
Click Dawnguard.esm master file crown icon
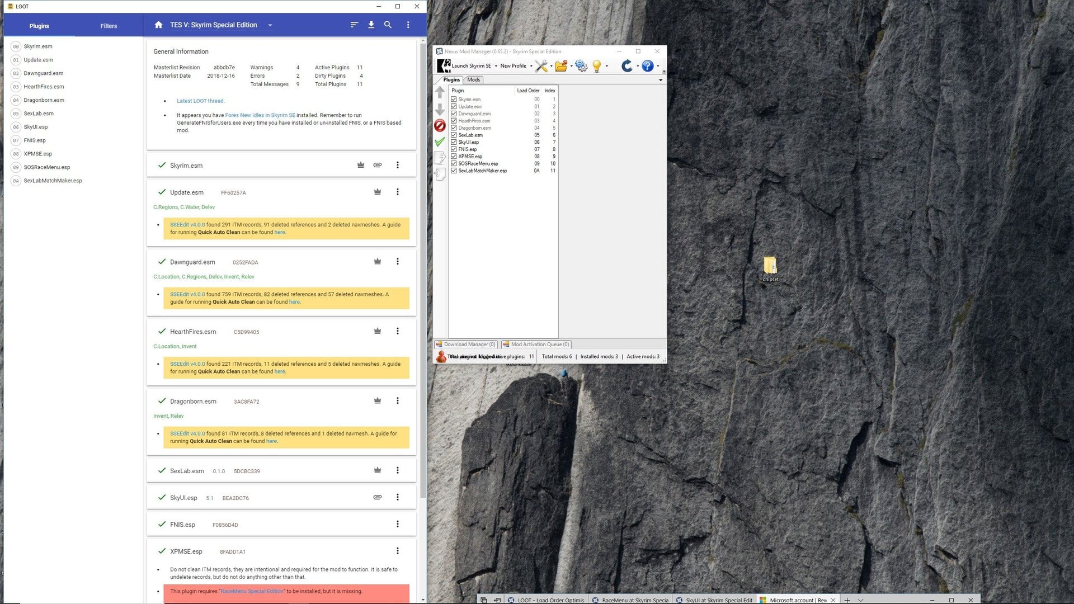(x=378, y=261)
